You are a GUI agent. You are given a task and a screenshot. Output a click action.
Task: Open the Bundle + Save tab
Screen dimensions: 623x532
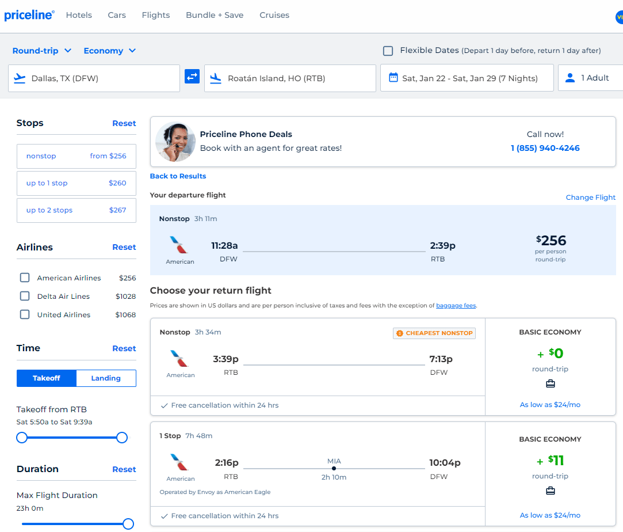click(x=215, y=15)
